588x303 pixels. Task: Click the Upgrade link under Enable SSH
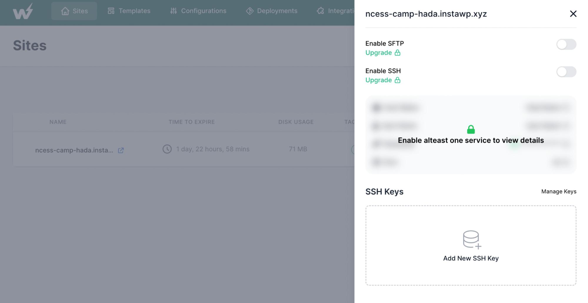pos(379,80)
